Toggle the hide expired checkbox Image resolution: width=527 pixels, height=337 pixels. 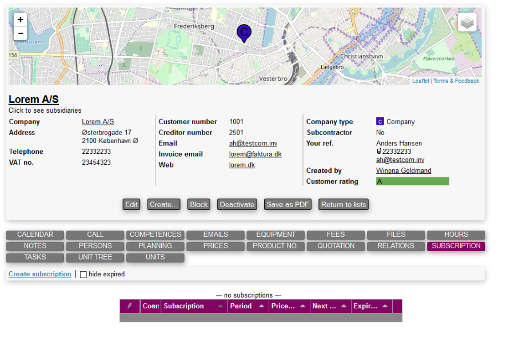tap(83, 275)
